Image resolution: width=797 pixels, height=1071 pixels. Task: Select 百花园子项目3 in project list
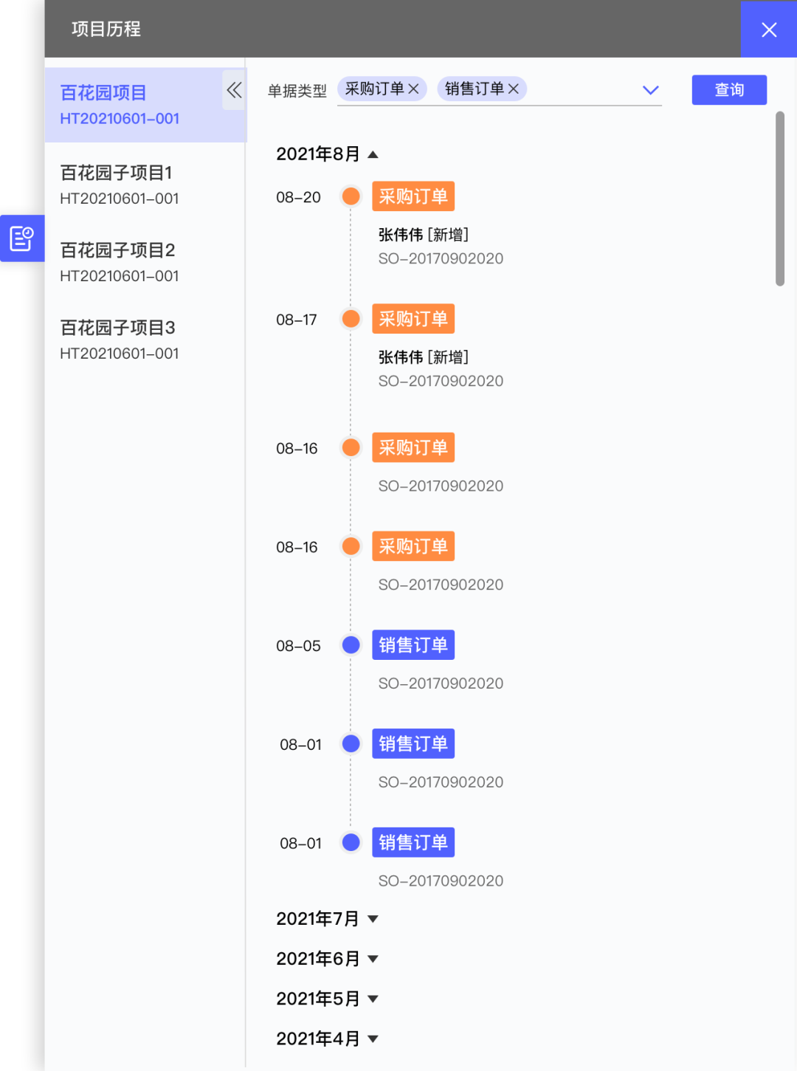(x=145, y=340)
